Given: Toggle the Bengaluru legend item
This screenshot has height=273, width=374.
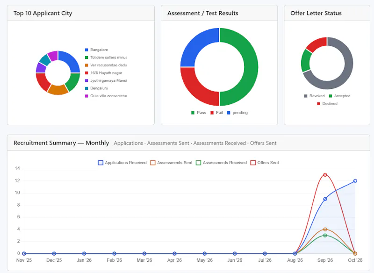Looking at the screenshot, I should click(x=97, y=88).
